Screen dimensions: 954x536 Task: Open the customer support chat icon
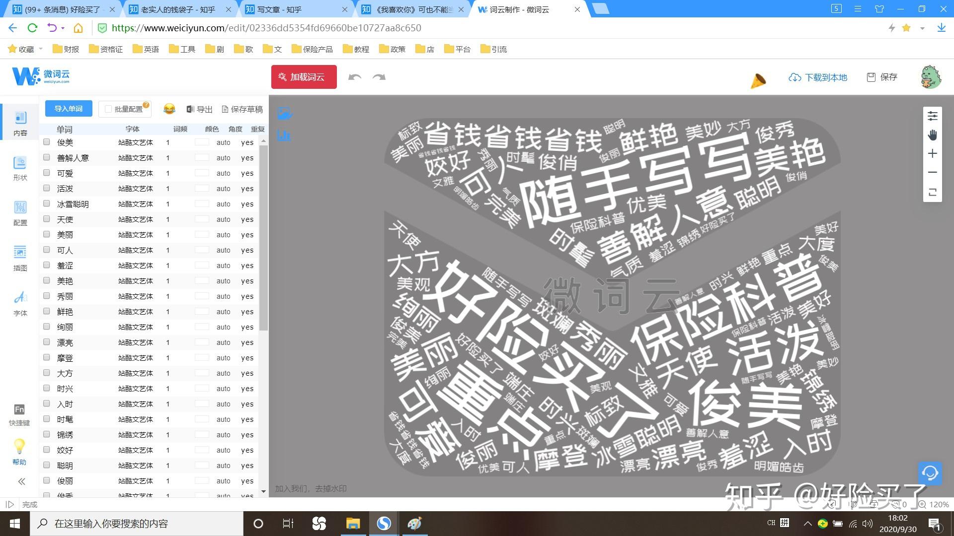pos(930,473)
